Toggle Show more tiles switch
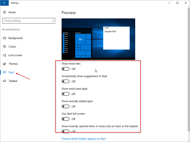Image resolution: width=190 pixels, height=142 pixels. [x=65, y=69]
